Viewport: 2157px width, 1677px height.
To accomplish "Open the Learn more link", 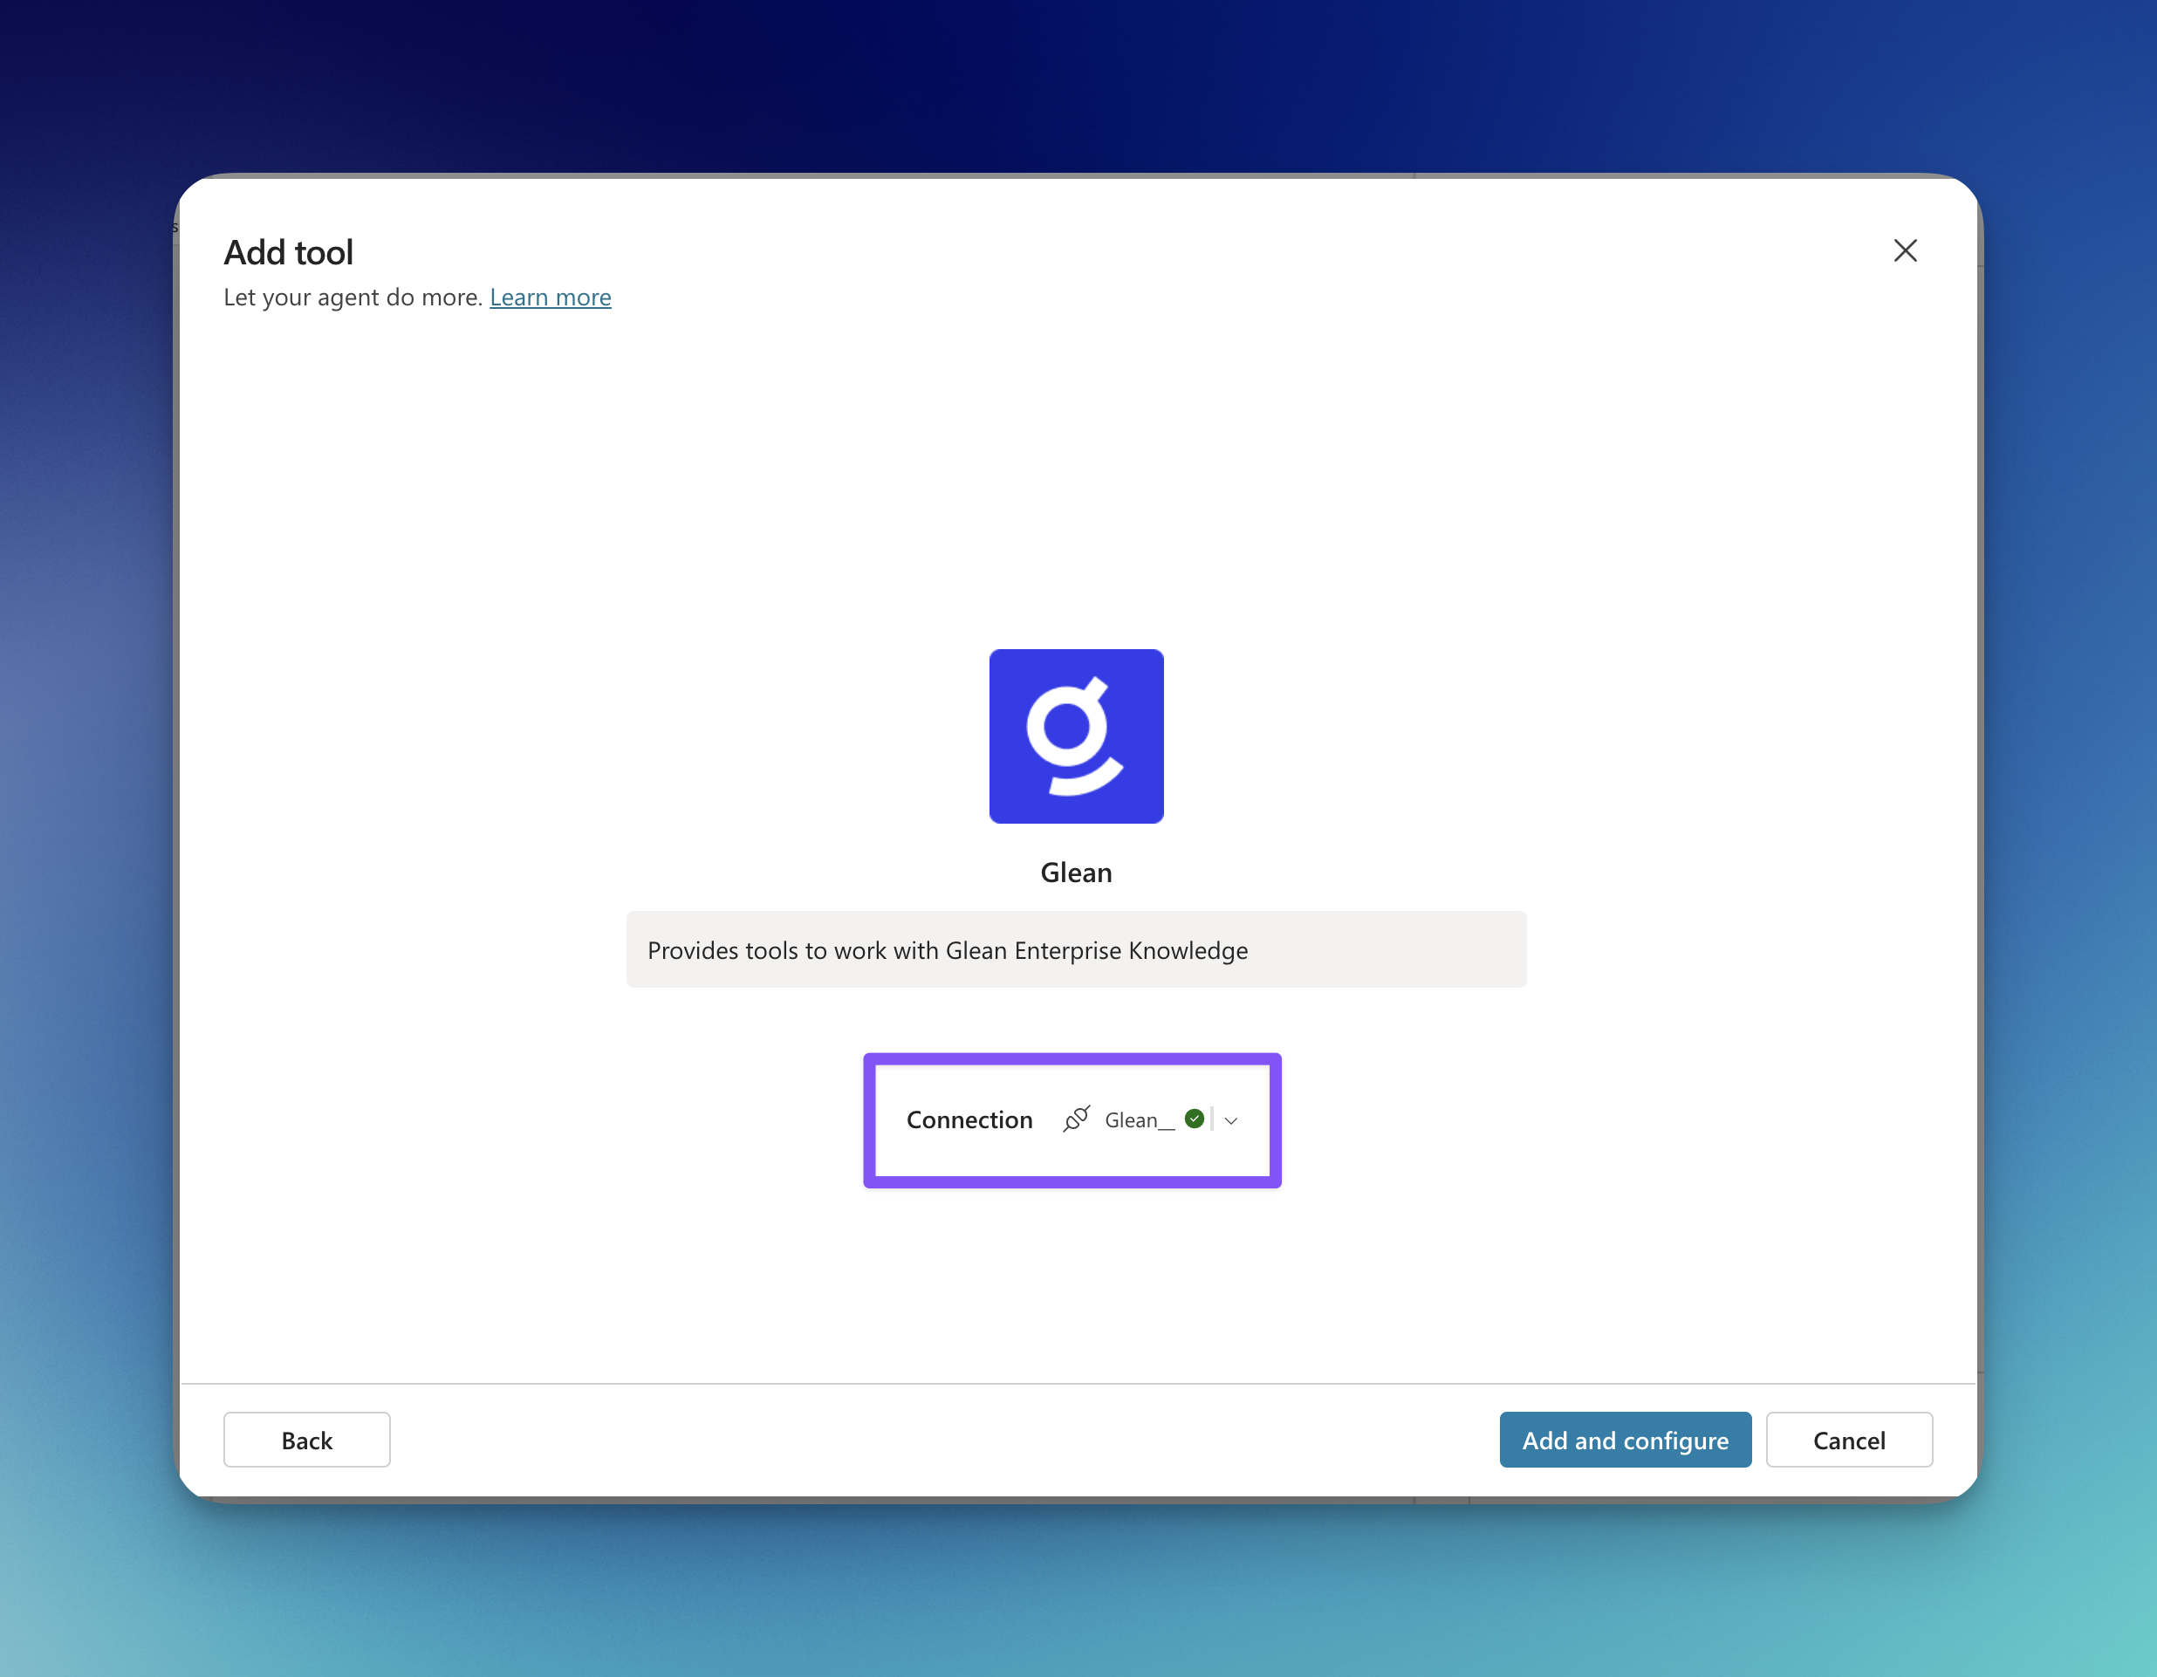I will [x=550, y=298].
